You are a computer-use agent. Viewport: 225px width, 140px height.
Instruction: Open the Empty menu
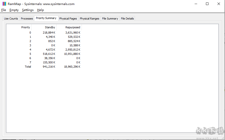coord(14,10)
